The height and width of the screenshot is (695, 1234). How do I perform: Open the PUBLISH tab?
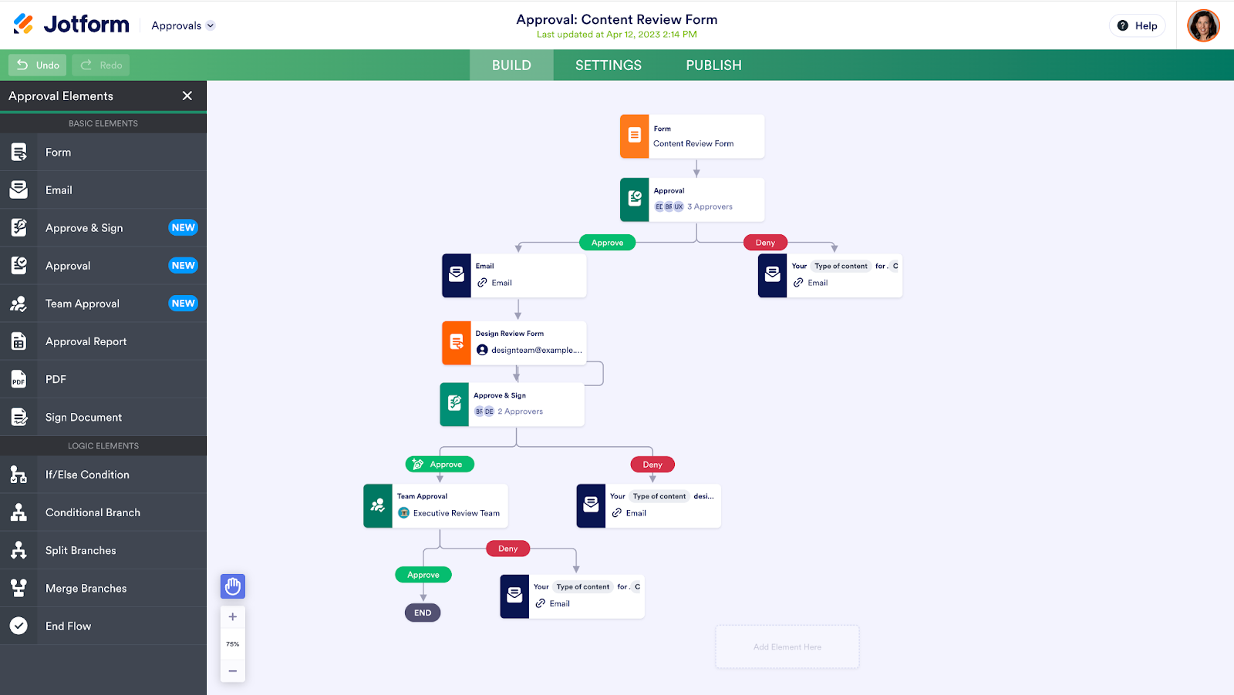tap(713, 65)
